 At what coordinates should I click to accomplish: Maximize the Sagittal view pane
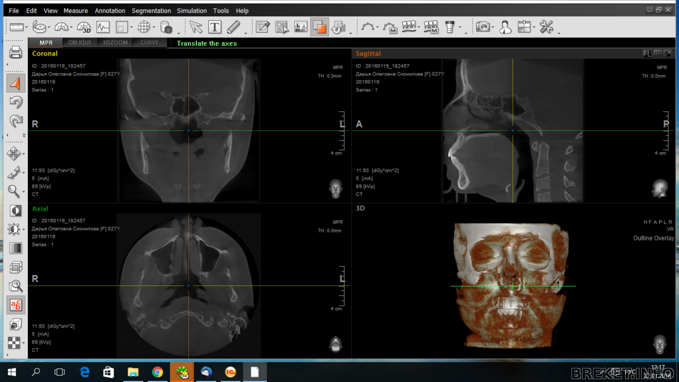coord(668,54)
